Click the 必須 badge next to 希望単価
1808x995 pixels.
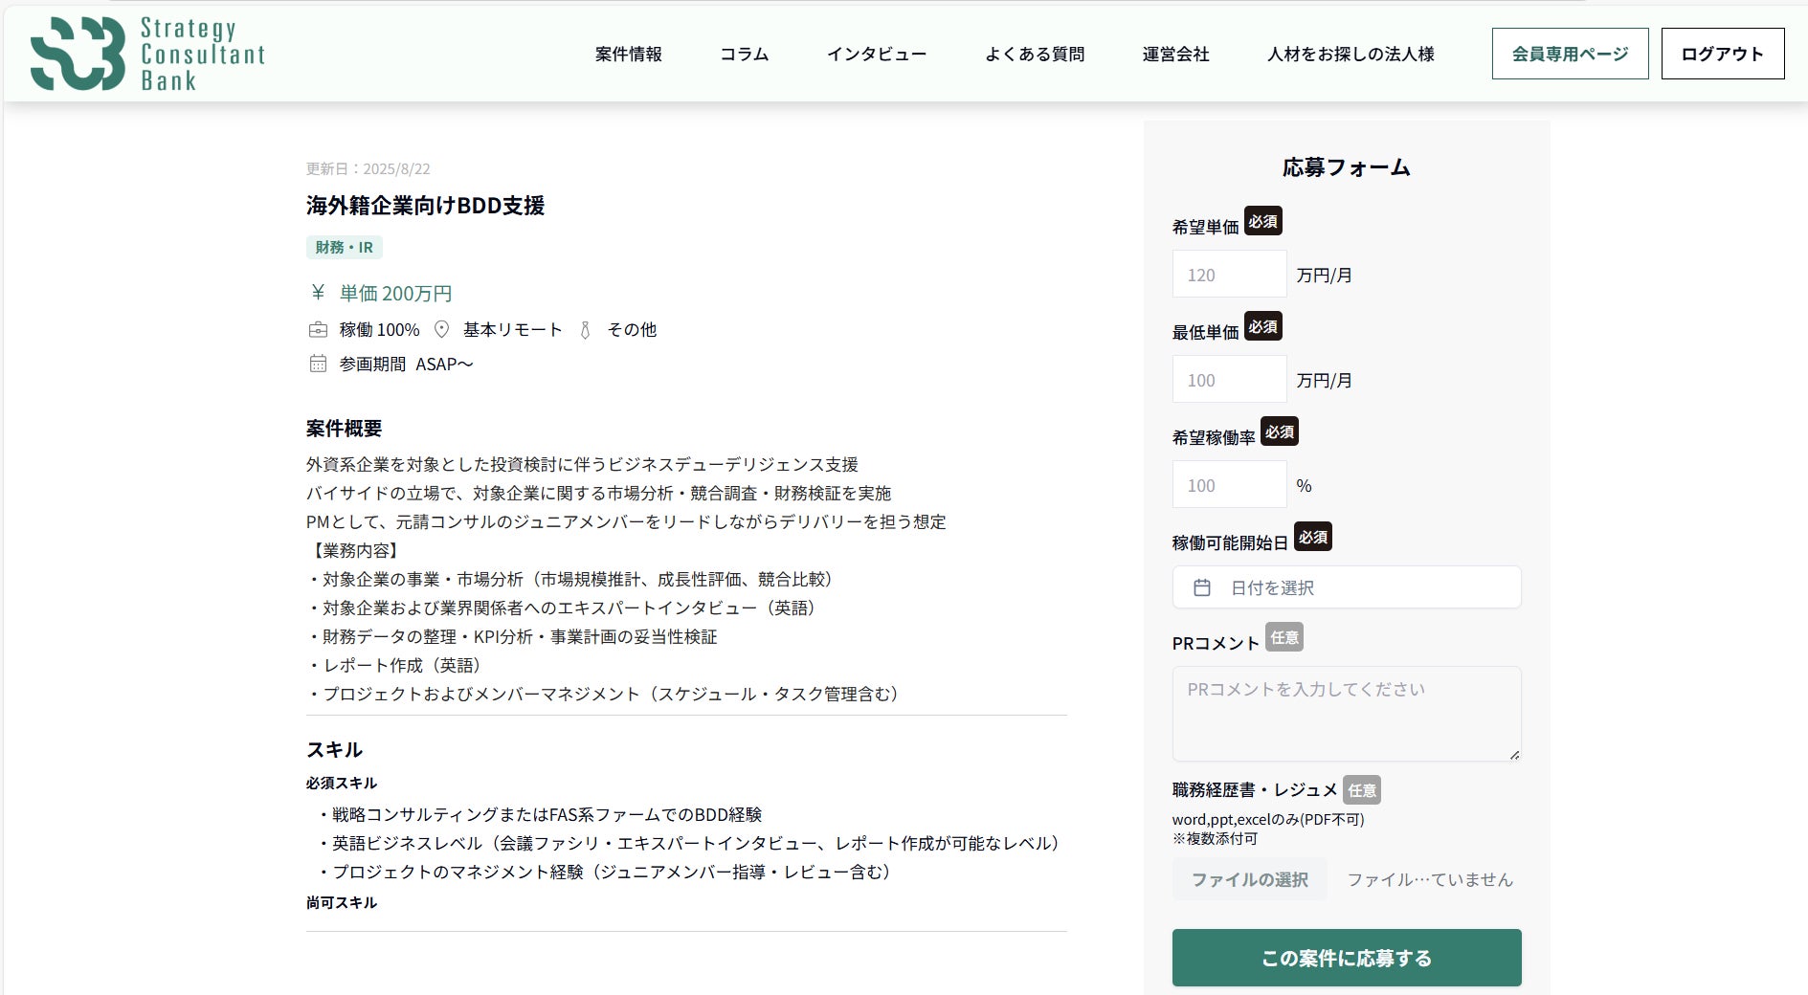click(x=1263, y=222)
